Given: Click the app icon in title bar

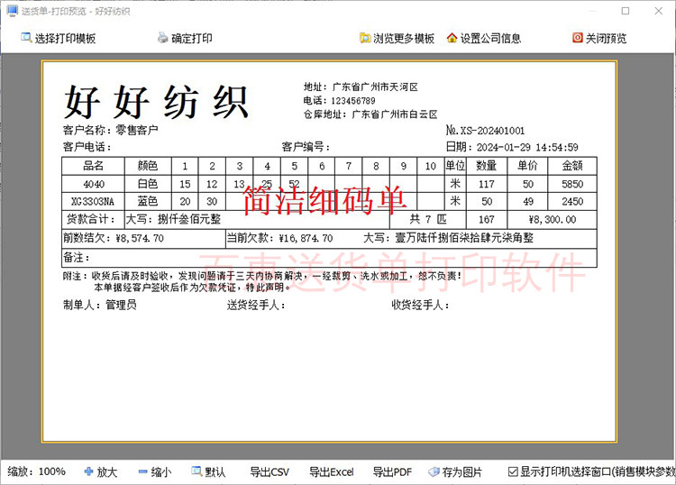Looking at the screenshot, I should click(11, 11).
